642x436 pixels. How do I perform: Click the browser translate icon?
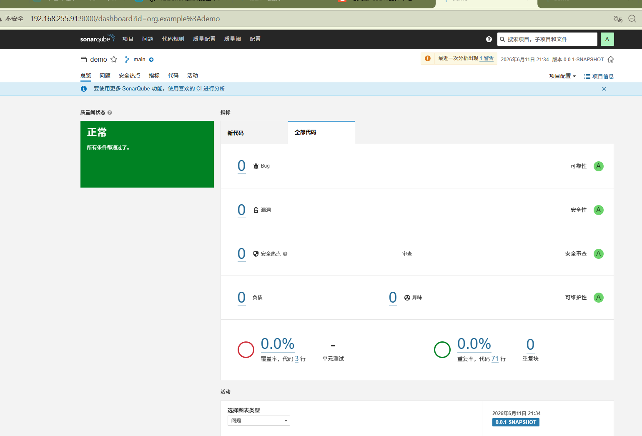pyautogui.click(x=618, y=19)
